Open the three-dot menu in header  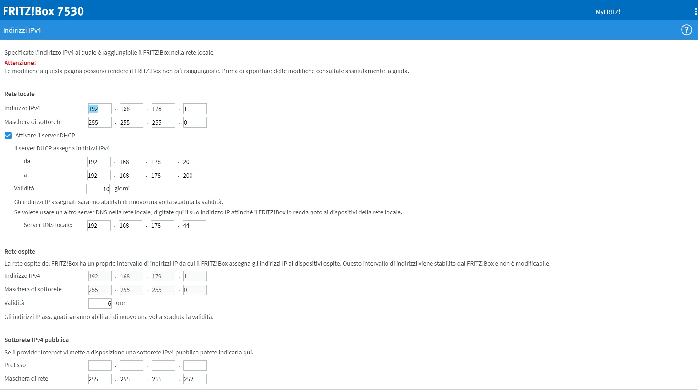click(x=695, y=12)
